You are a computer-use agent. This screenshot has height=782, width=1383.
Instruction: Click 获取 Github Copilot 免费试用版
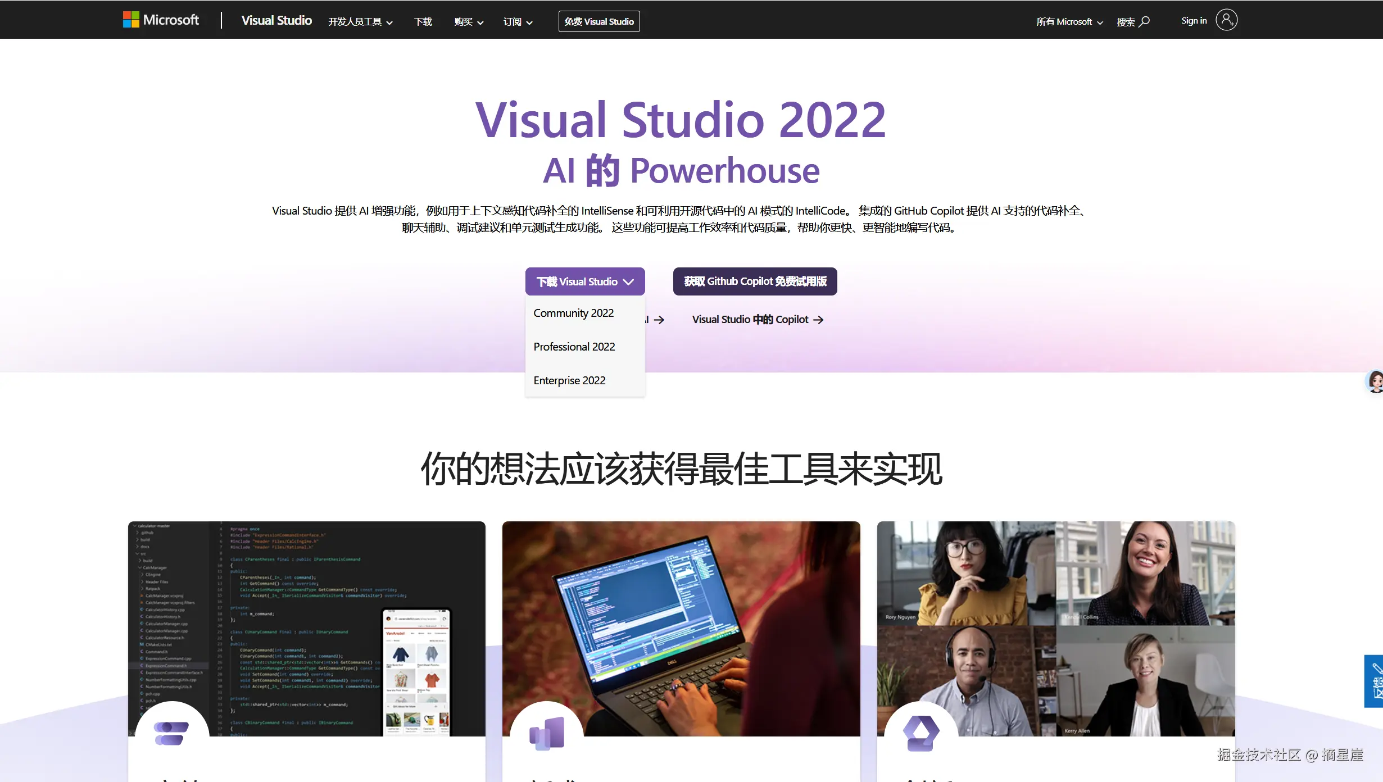tap(755, 281)
